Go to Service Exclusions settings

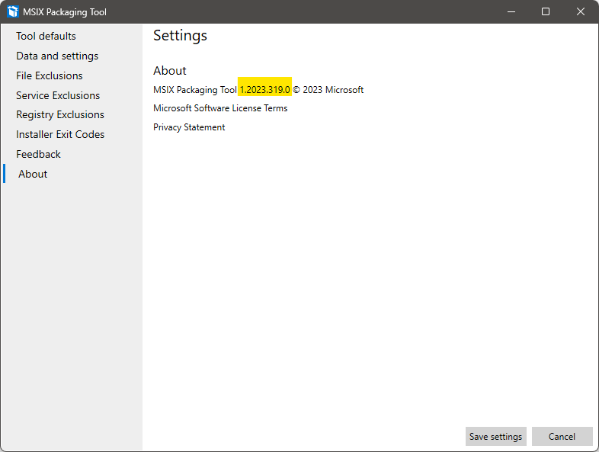pyautogui.click(x=58, y=95)
